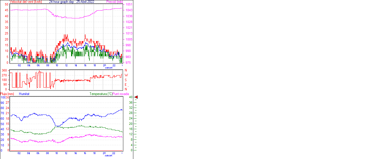367x159 pixels.
Task: Click the E compass label on direction graph
Action: (x=126, y=85)
